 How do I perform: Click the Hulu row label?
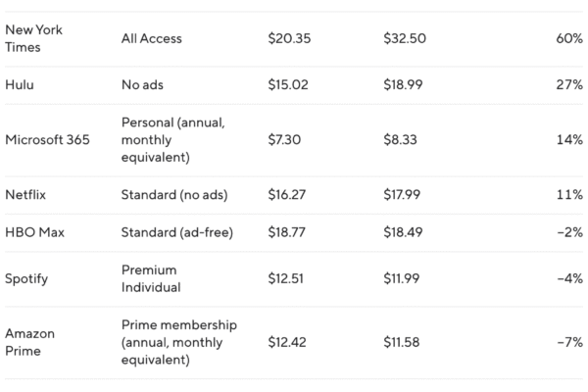tap(21, 84)
